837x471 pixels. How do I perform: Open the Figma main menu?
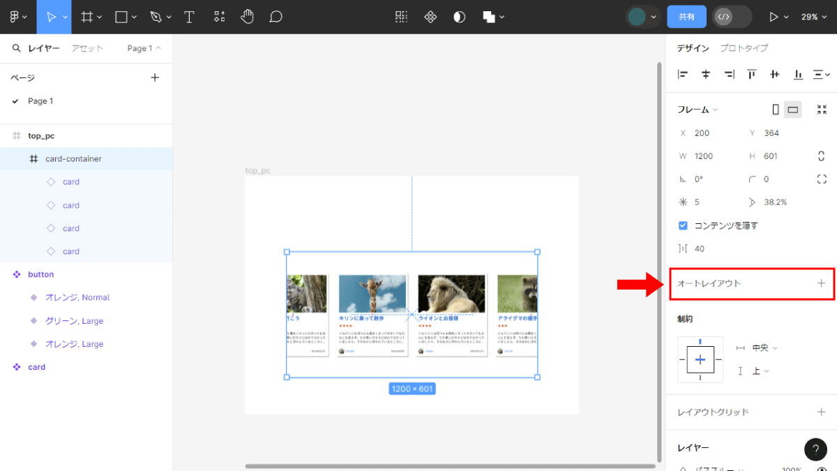[x=17, y=17]
